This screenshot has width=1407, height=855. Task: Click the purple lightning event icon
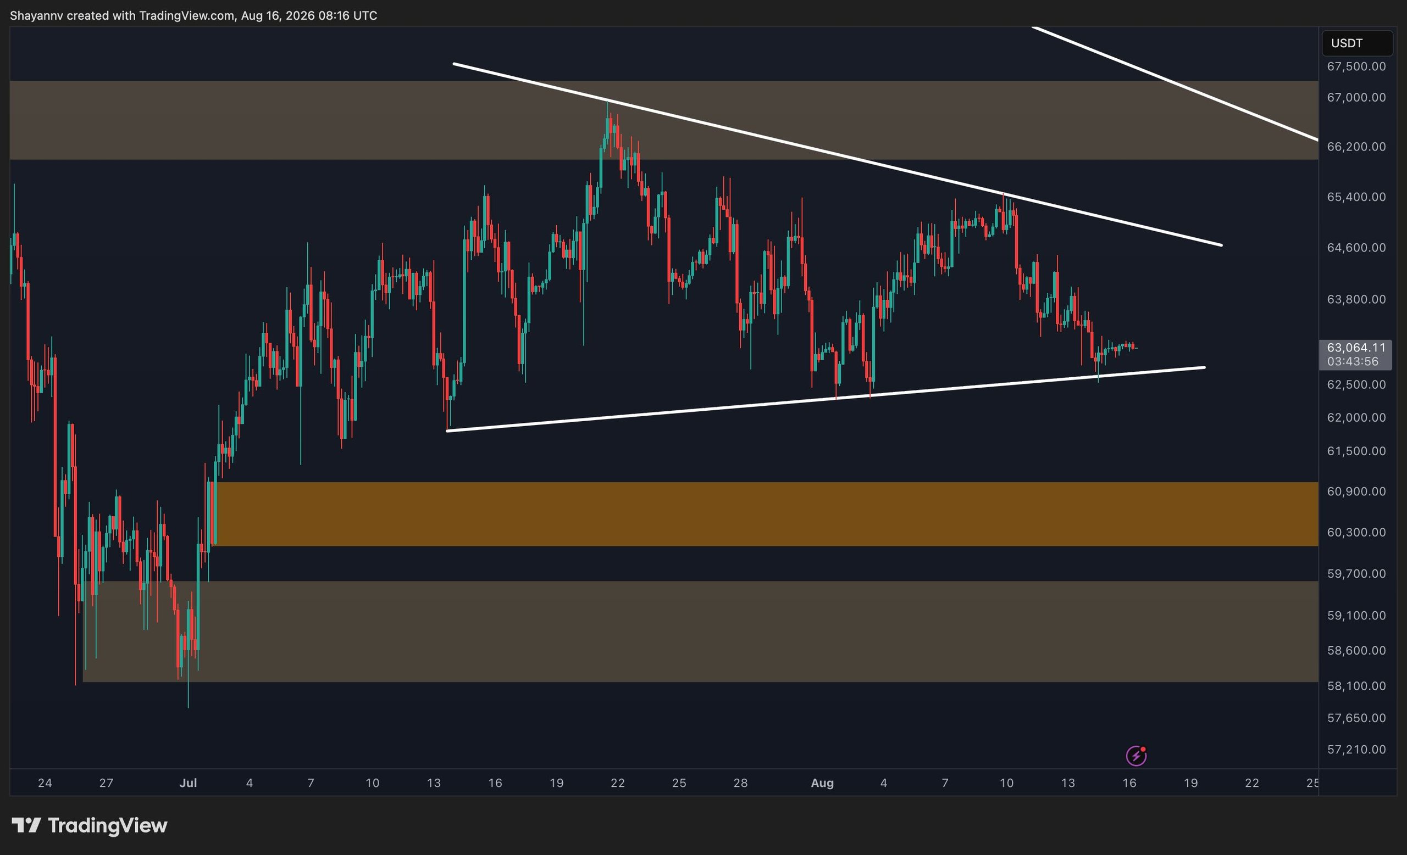(1135, 756)
